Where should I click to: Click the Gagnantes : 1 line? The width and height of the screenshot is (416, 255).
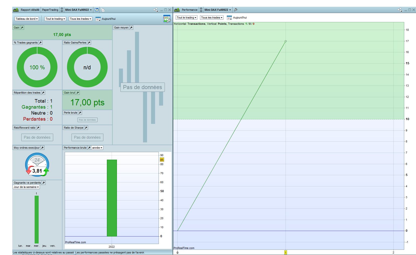(x=37, y=107)
